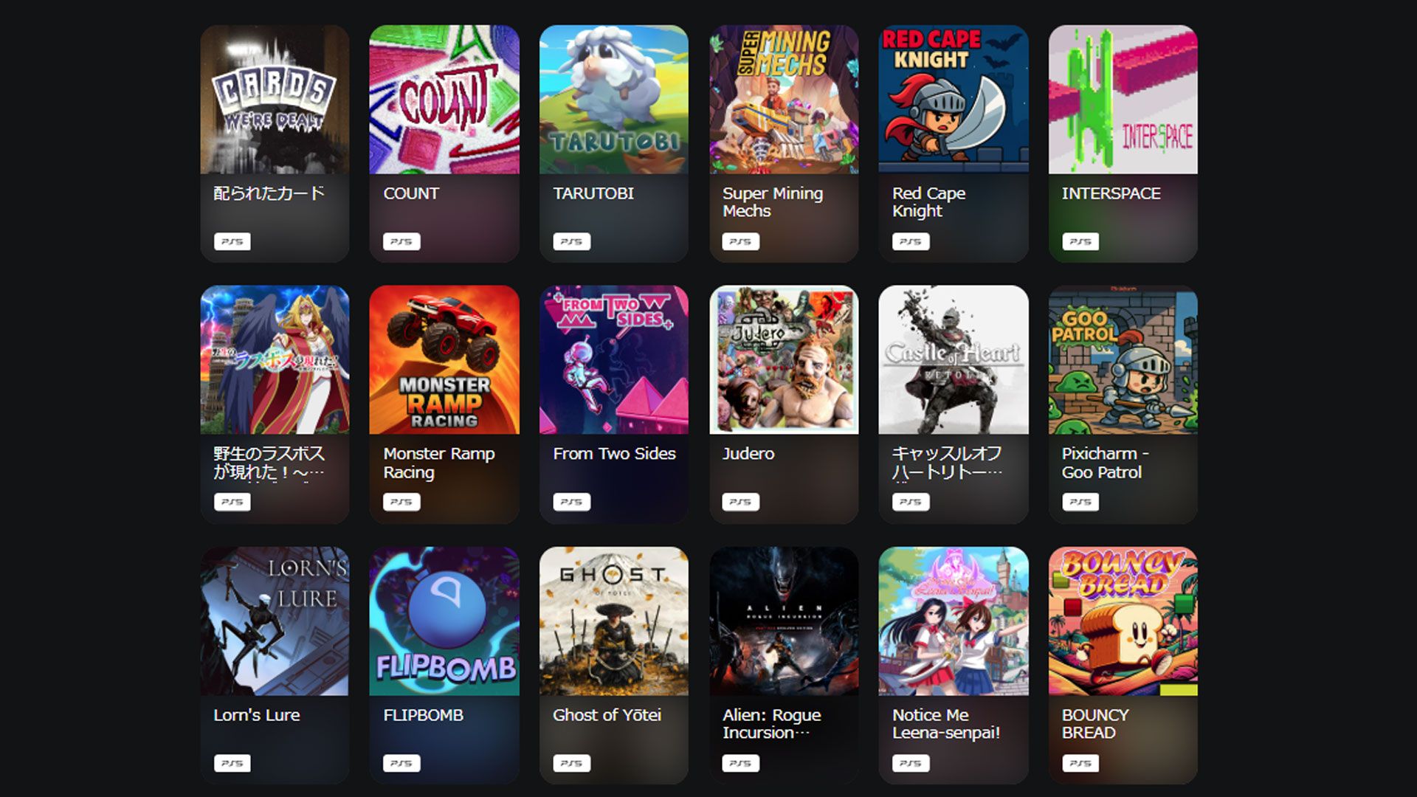Click the PS5 badge under INTERSPACE
The width and height of the screenshot is (1417, 797).
click(x=1080, y=241)
